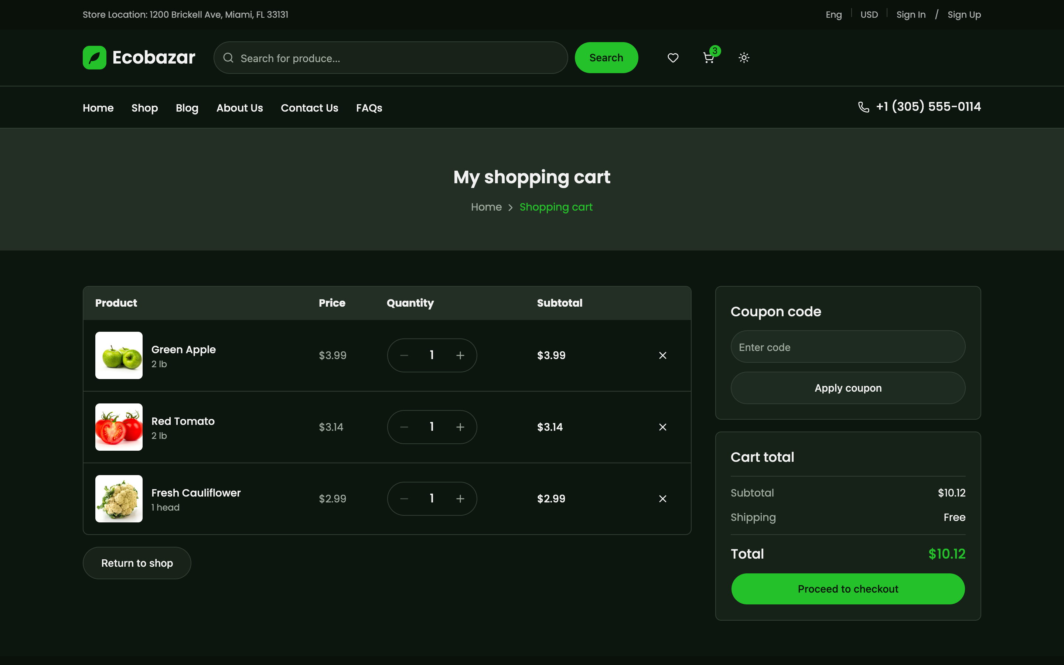1064x665 pixels.
Task: Click Proceed to checkout
Action: click(x=848, y=589)
